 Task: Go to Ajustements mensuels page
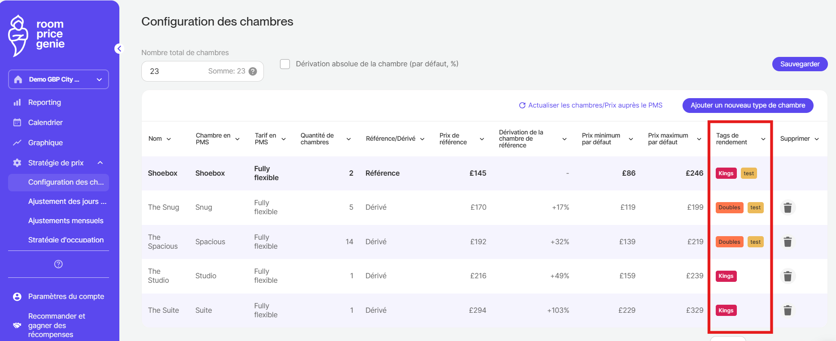[x=66, y=220]
